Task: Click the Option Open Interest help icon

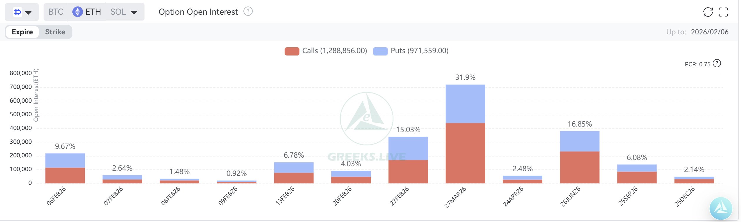Action: pyautogui.click(x=248, y=11)
